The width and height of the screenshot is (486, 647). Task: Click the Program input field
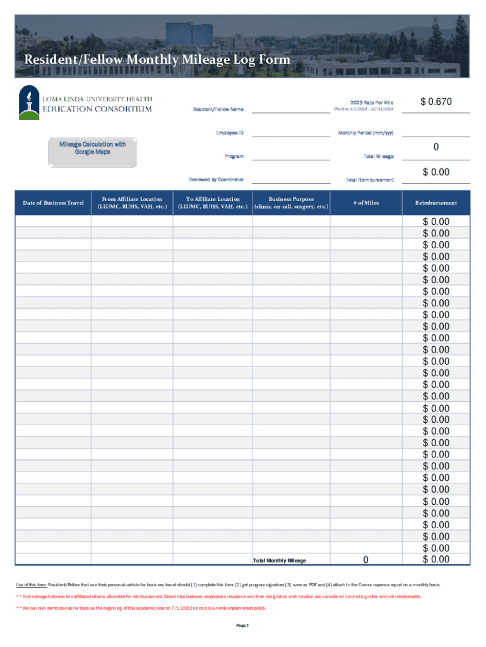coord(290,155)
